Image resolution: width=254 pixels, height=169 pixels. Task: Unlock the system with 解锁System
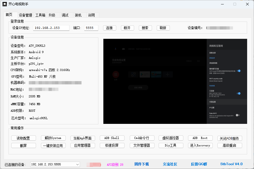coord(53,138)
